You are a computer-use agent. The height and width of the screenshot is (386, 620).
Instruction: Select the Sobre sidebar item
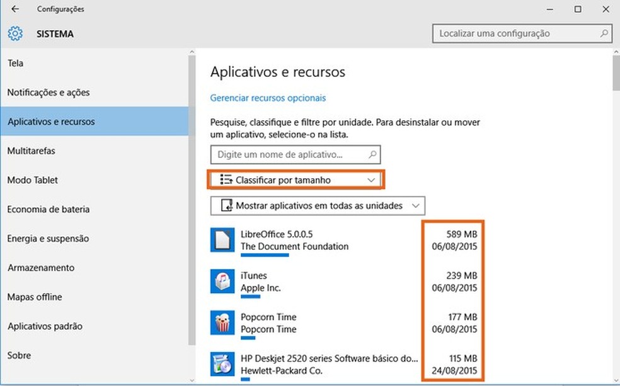pos(20,356)
